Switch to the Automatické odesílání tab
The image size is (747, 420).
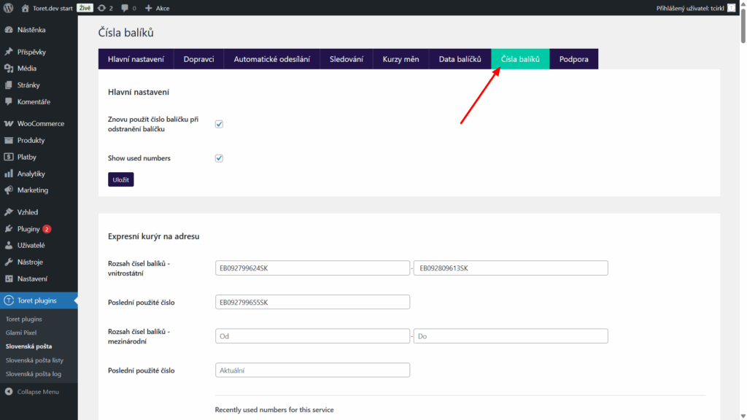point(271,59)
